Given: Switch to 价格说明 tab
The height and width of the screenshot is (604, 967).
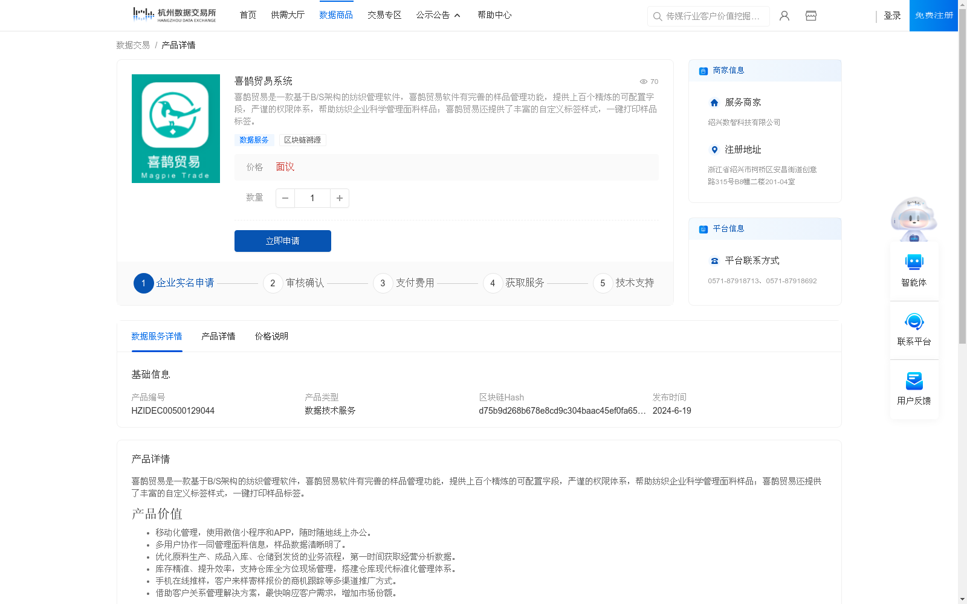Looking at the screenshot, I should pos(271,336).
